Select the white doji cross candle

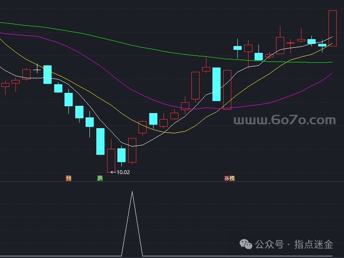tap(37, 68)
